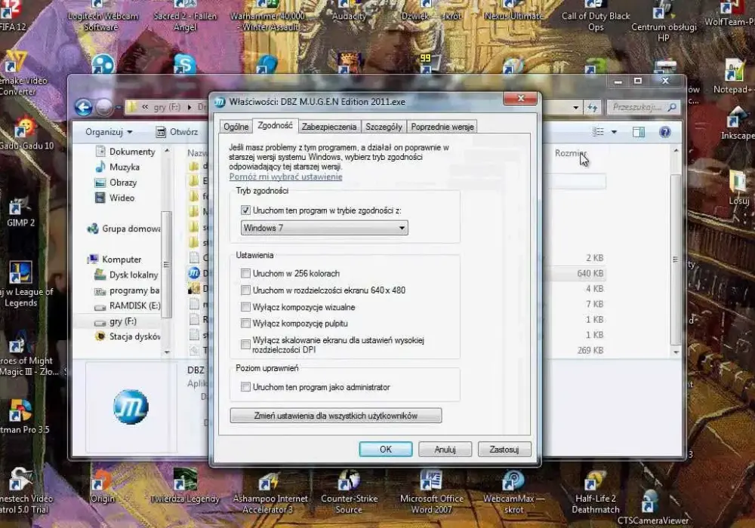Click the Explorer refresh button
Image resolution: width=755 pixels, height=528 pixels.
pos(593,107)
